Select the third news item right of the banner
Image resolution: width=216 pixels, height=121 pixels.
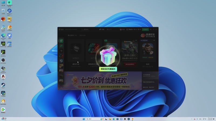(x=150, y=87)
